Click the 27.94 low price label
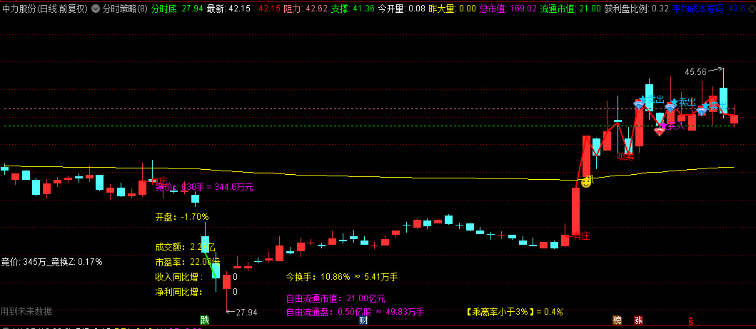Image resolution: width=756 pixels, height=329 pixels. [x=246, y=312]
